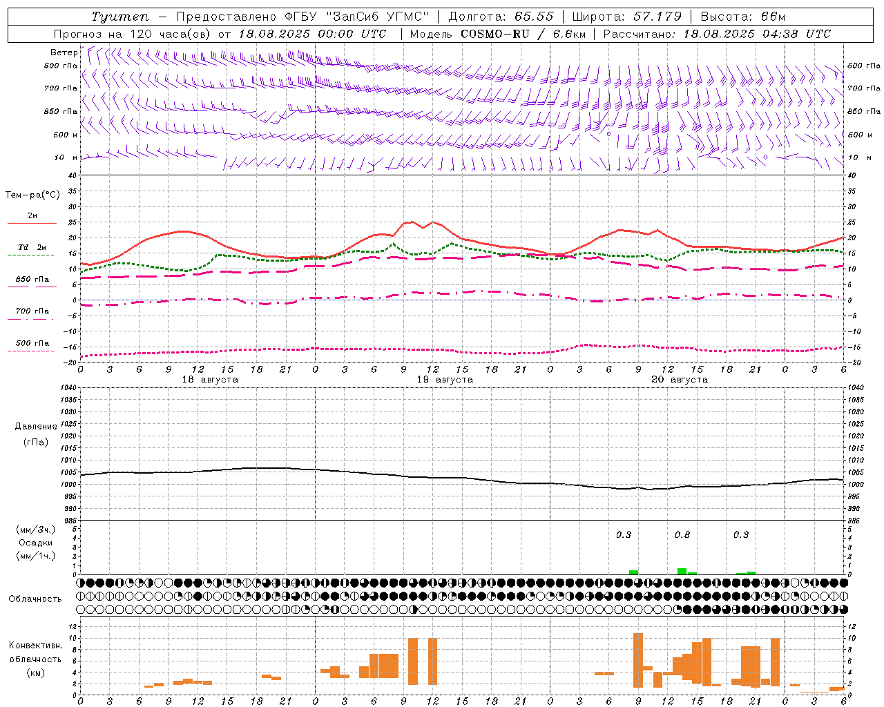Select the text "Прогноз на 120 часа(ов)"
Image resolution: width=884 pixels, height=707 pixels.
133,34
